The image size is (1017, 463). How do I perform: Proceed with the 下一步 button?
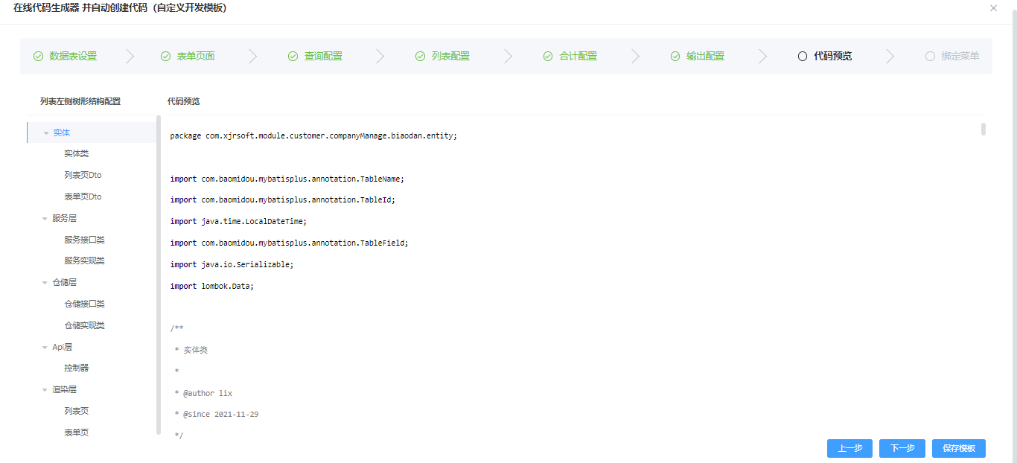(x=902, y=448)
